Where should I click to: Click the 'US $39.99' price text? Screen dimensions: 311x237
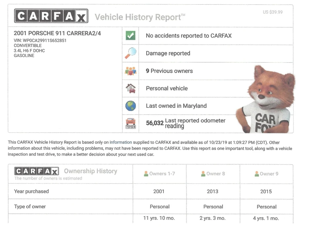coord(273,12)
